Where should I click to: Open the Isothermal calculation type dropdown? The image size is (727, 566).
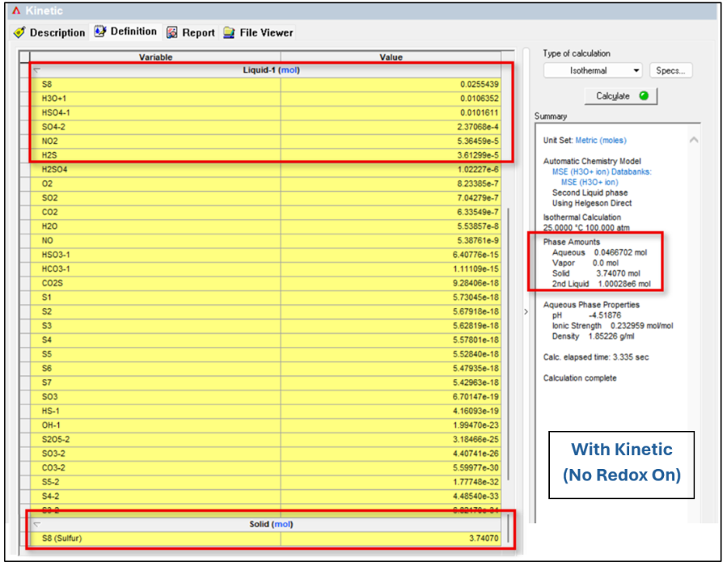point(593,71)
